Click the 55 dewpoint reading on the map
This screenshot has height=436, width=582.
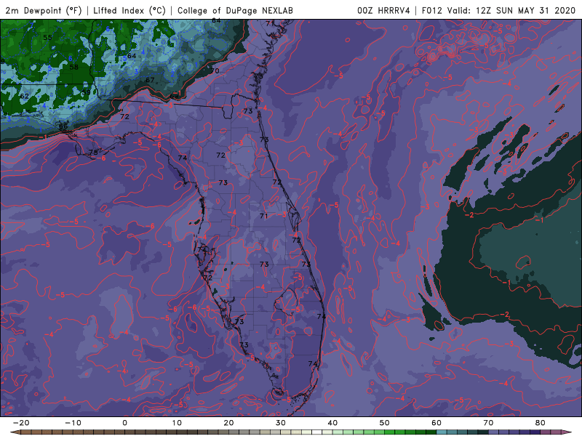pyautogui.click(x=47, y=38)
